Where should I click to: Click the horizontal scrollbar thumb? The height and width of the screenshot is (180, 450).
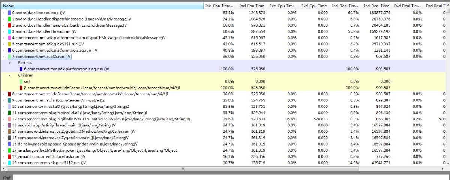tap(183, 168)
